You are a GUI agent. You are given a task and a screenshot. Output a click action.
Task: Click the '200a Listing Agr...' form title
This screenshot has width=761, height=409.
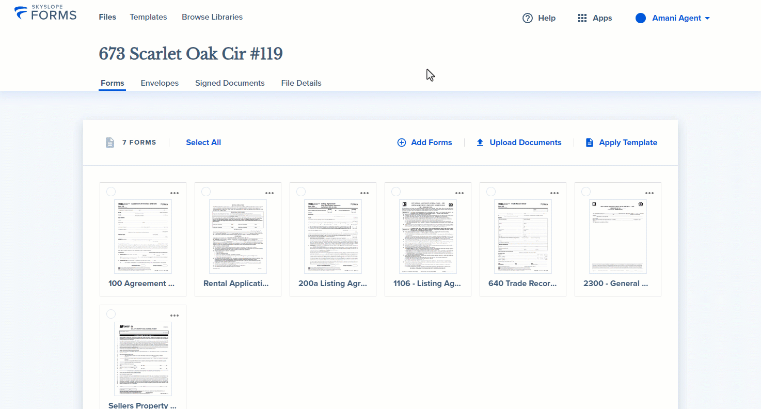pos(333,284)
